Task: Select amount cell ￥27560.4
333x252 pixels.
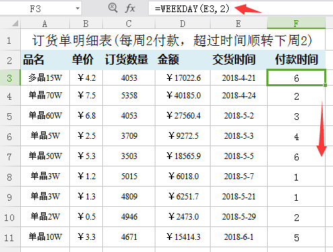Action: point(182,115)
